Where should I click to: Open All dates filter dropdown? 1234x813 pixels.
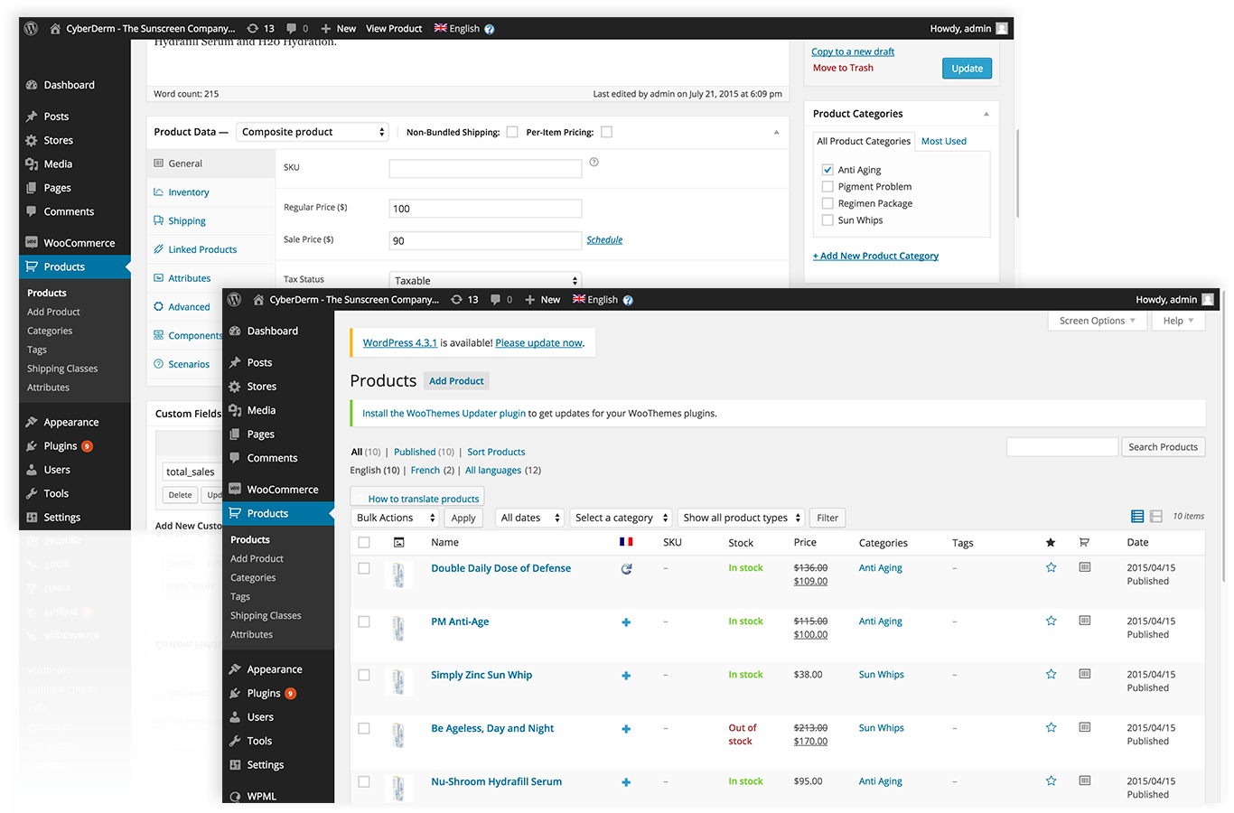(x=530, y=518)
